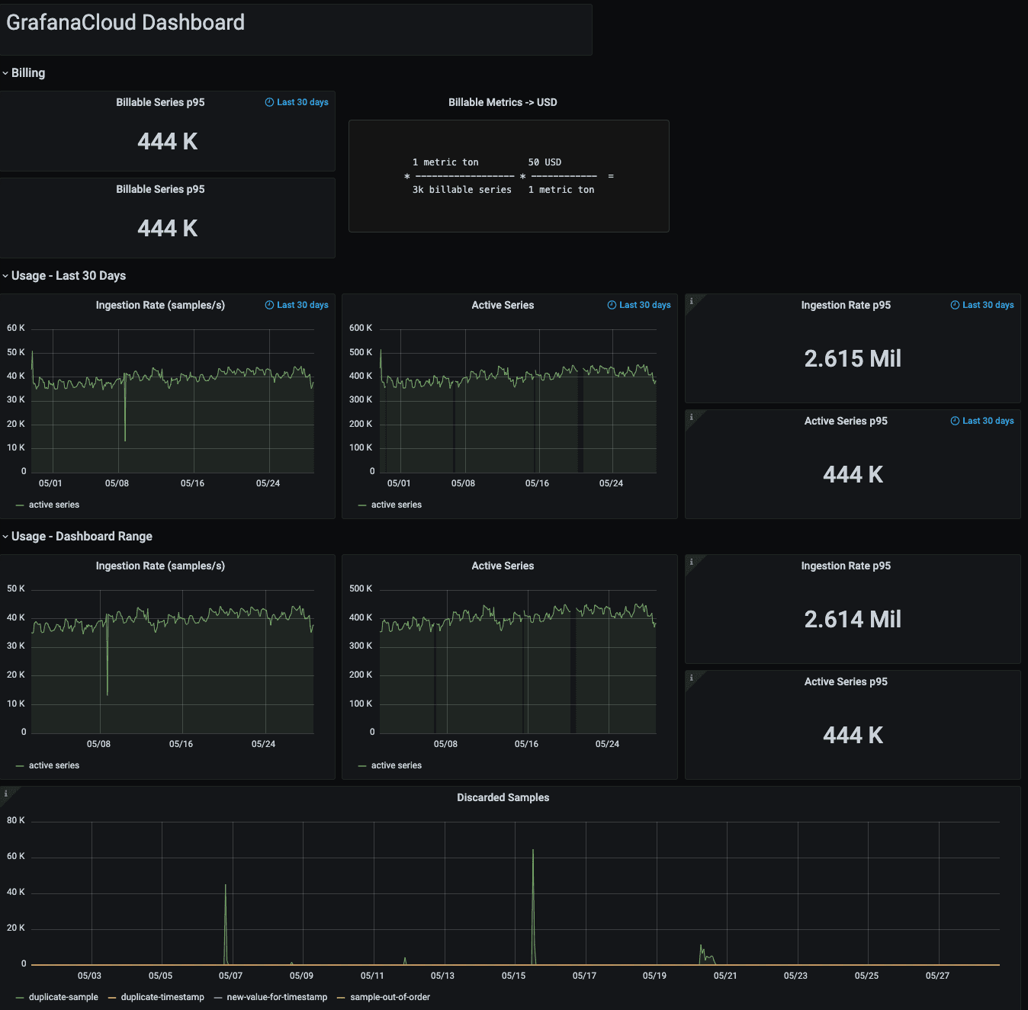The image size is (1028, 1010).
Task: Click the 05/13 x-axis label in Discarded Samples
Action: pos(442,976)
